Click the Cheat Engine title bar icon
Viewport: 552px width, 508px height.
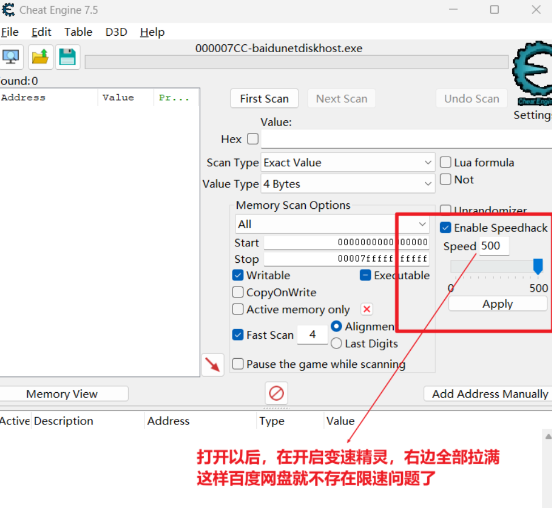point(8,10)
